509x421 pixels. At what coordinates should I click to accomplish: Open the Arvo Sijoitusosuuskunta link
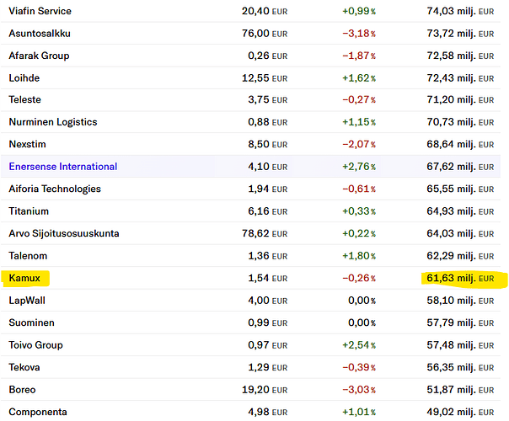click(x=64, y=233)
